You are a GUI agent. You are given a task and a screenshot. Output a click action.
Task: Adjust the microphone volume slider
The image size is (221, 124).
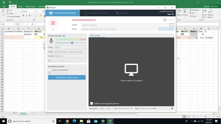pos(72,43)
